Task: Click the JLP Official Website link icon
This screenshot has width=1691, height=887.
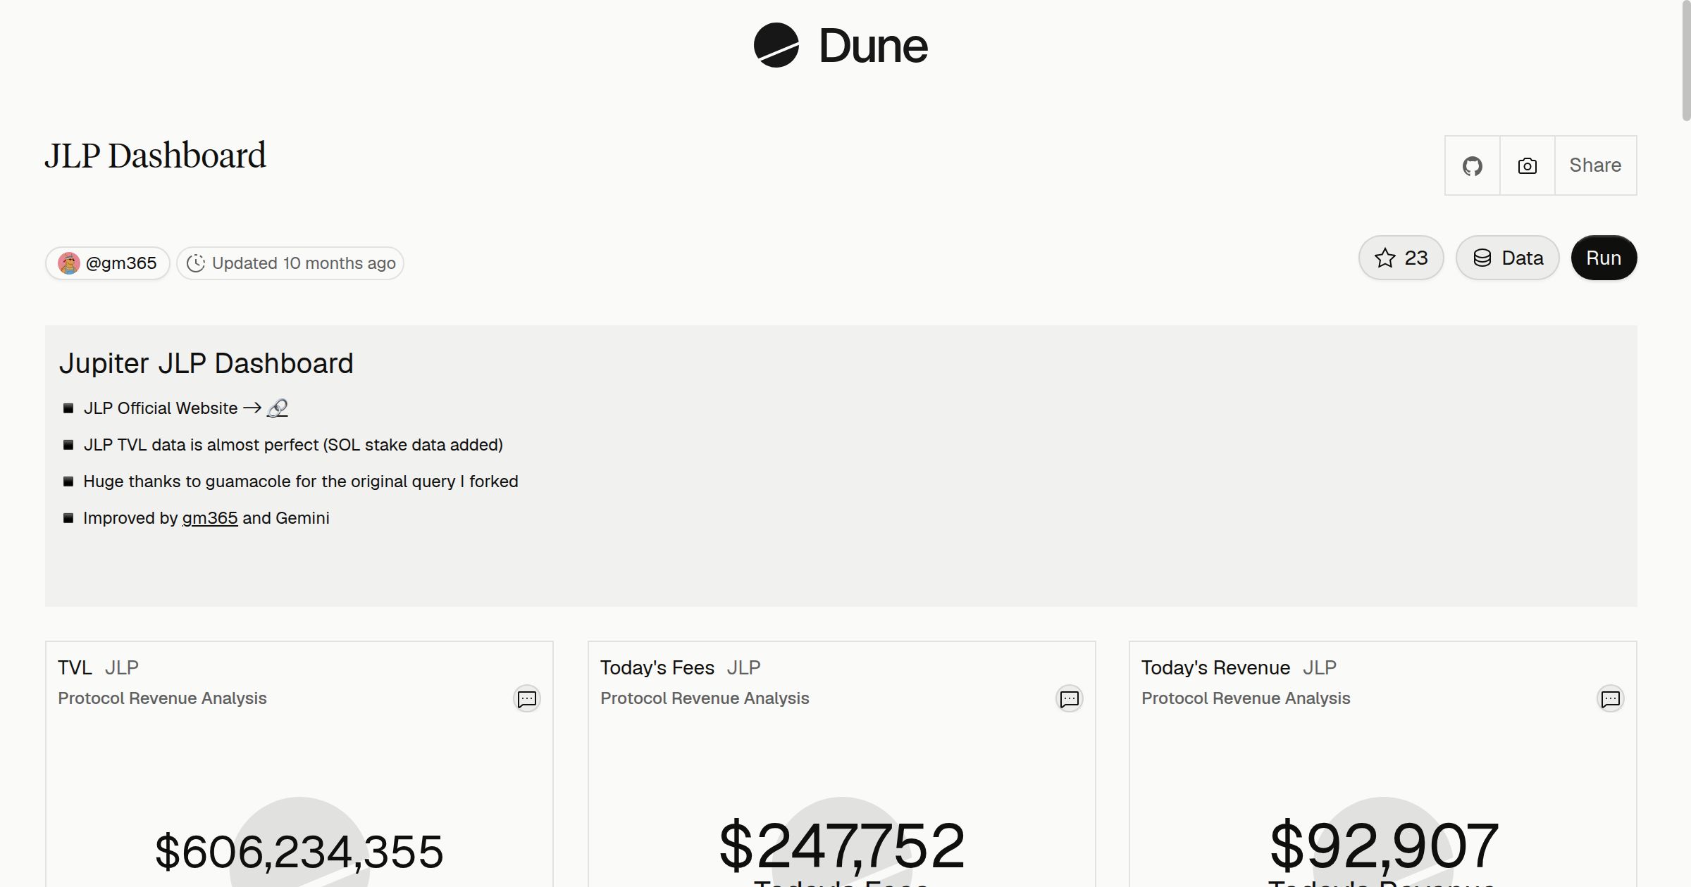Action: click(277, 408)
